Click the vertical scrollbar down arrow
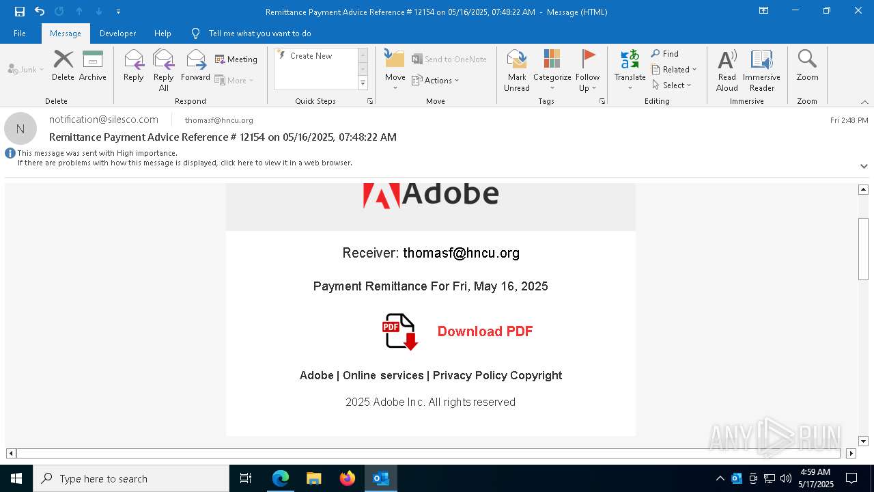This screenshot has height=492, width=874. pyautogui.click(x=863, y=441)
